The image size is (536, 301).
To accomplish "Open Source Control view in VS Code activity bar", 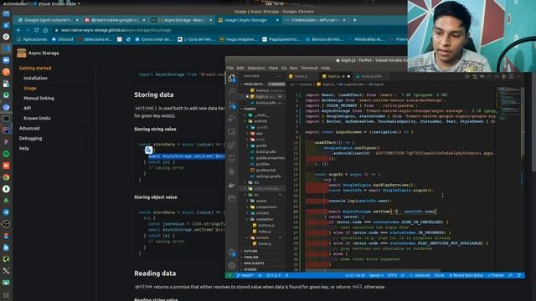I will click(232, 105).
